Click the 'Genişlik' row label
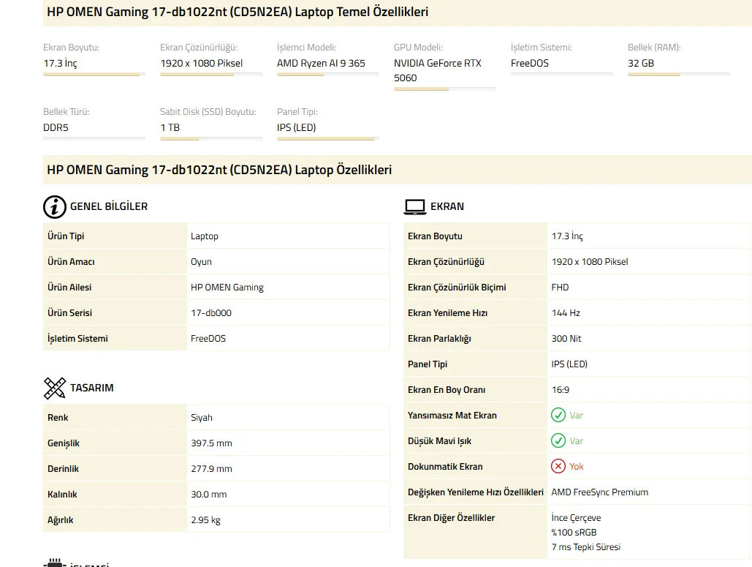This screenshot has height=567, width=752. (64, 443)
